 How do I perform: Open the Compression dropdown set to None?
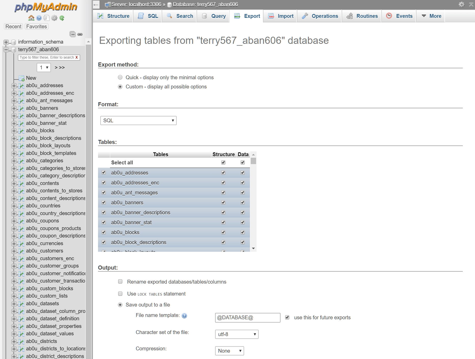click(x=229, y=351)
